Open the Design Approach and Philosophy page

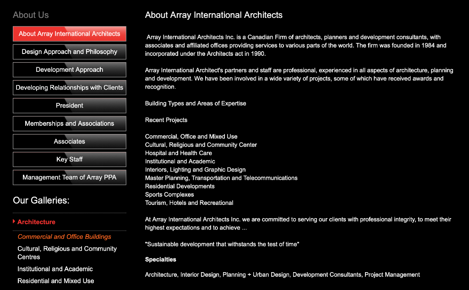coord(69,52)
